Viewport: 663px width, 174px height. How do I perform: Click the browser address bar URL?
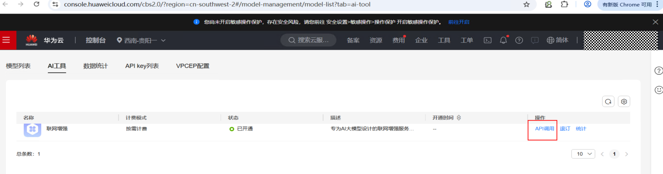click(x=217, y=4)
